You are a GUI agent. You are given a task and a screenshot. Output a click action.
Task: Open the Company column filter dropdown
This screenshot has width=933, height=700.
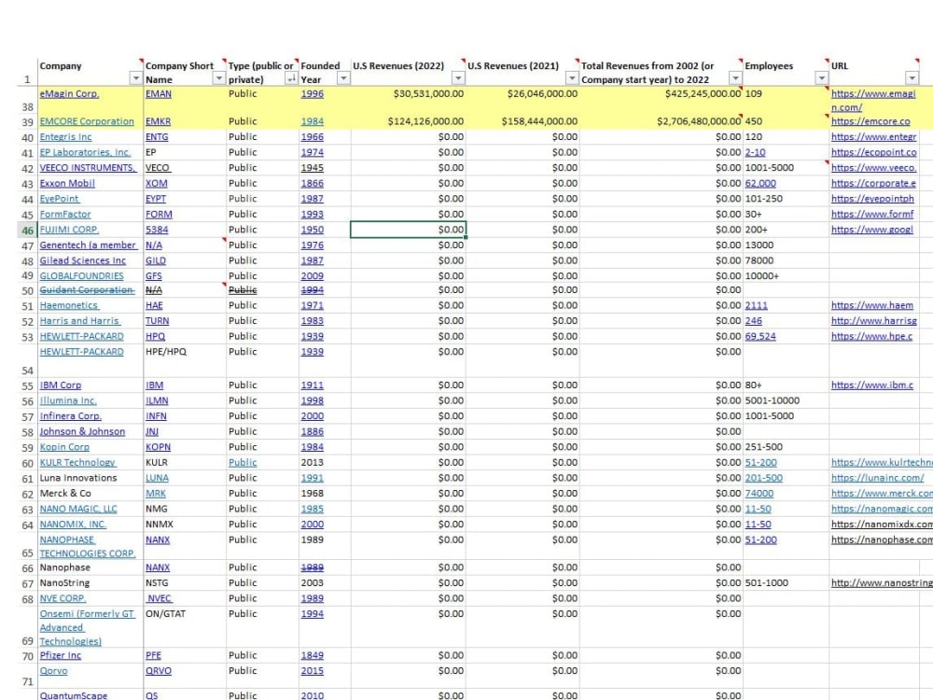tap(135, 78)
